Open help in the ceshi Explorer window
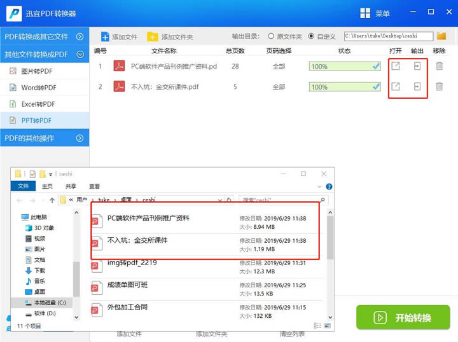Image resolution: width=458 pixels, height=342 pixels. click(x=329, y=186)
